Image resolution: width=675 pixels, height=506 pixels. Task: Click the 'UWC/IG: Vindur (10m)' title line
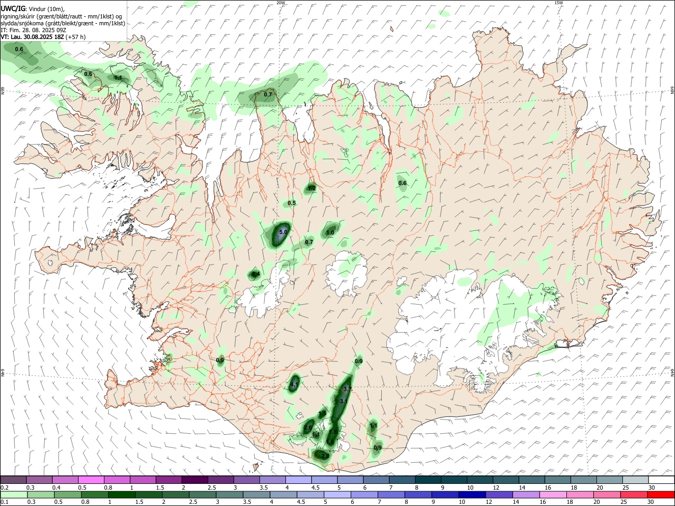point(33,9)
